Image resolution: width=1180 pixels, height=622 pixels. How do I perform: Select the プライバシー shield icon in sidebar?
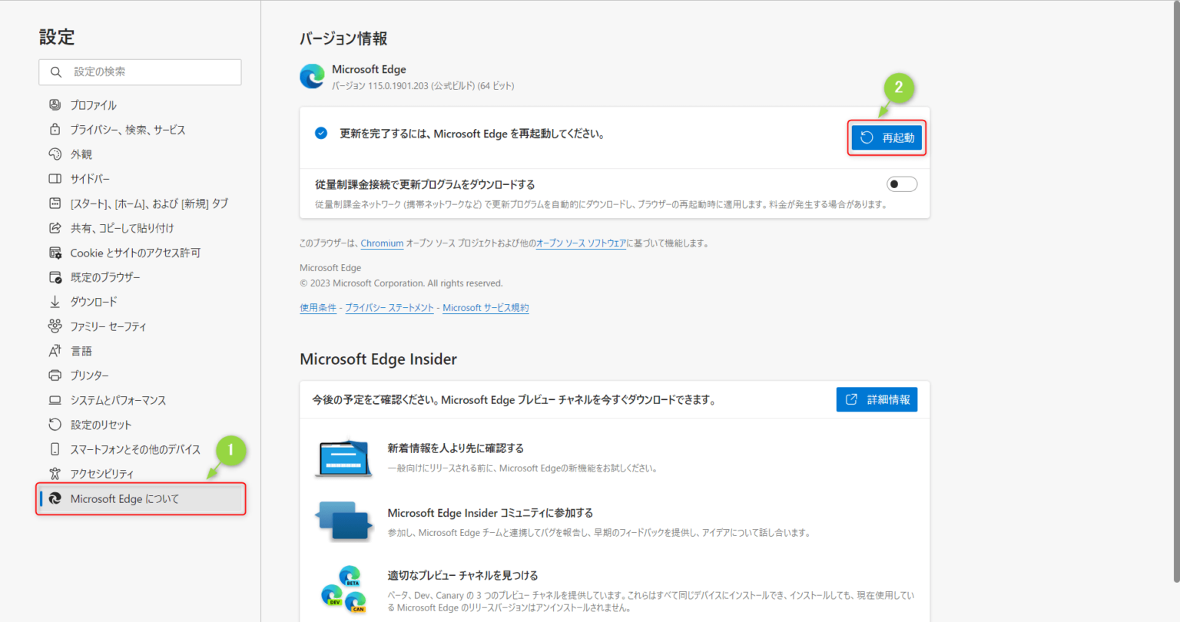[54, 129]
